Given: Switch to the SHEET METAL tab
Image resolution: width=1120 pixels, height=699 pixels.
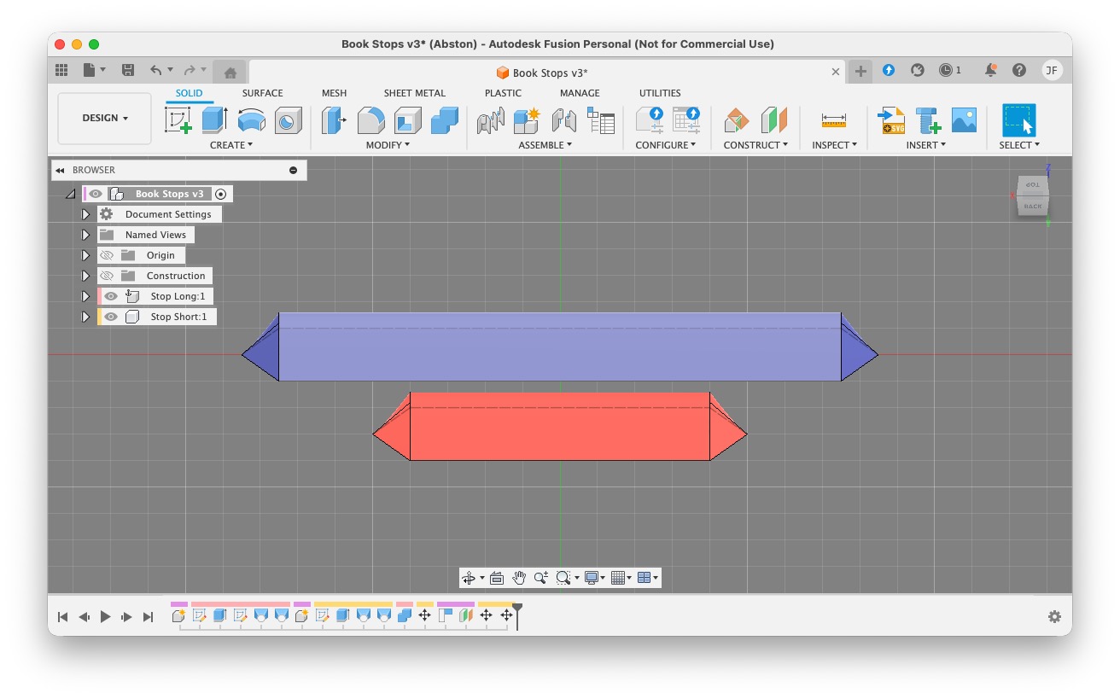Looking at the screenshot, I should 415,93.
